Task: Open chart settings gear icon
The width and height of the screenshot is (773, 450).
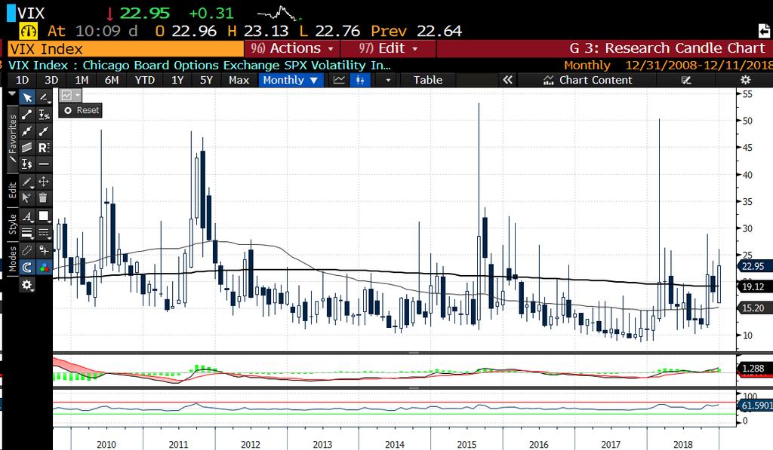Action: 745,80
